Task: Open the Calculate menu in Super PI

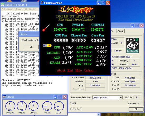Action: coord(8,9)
